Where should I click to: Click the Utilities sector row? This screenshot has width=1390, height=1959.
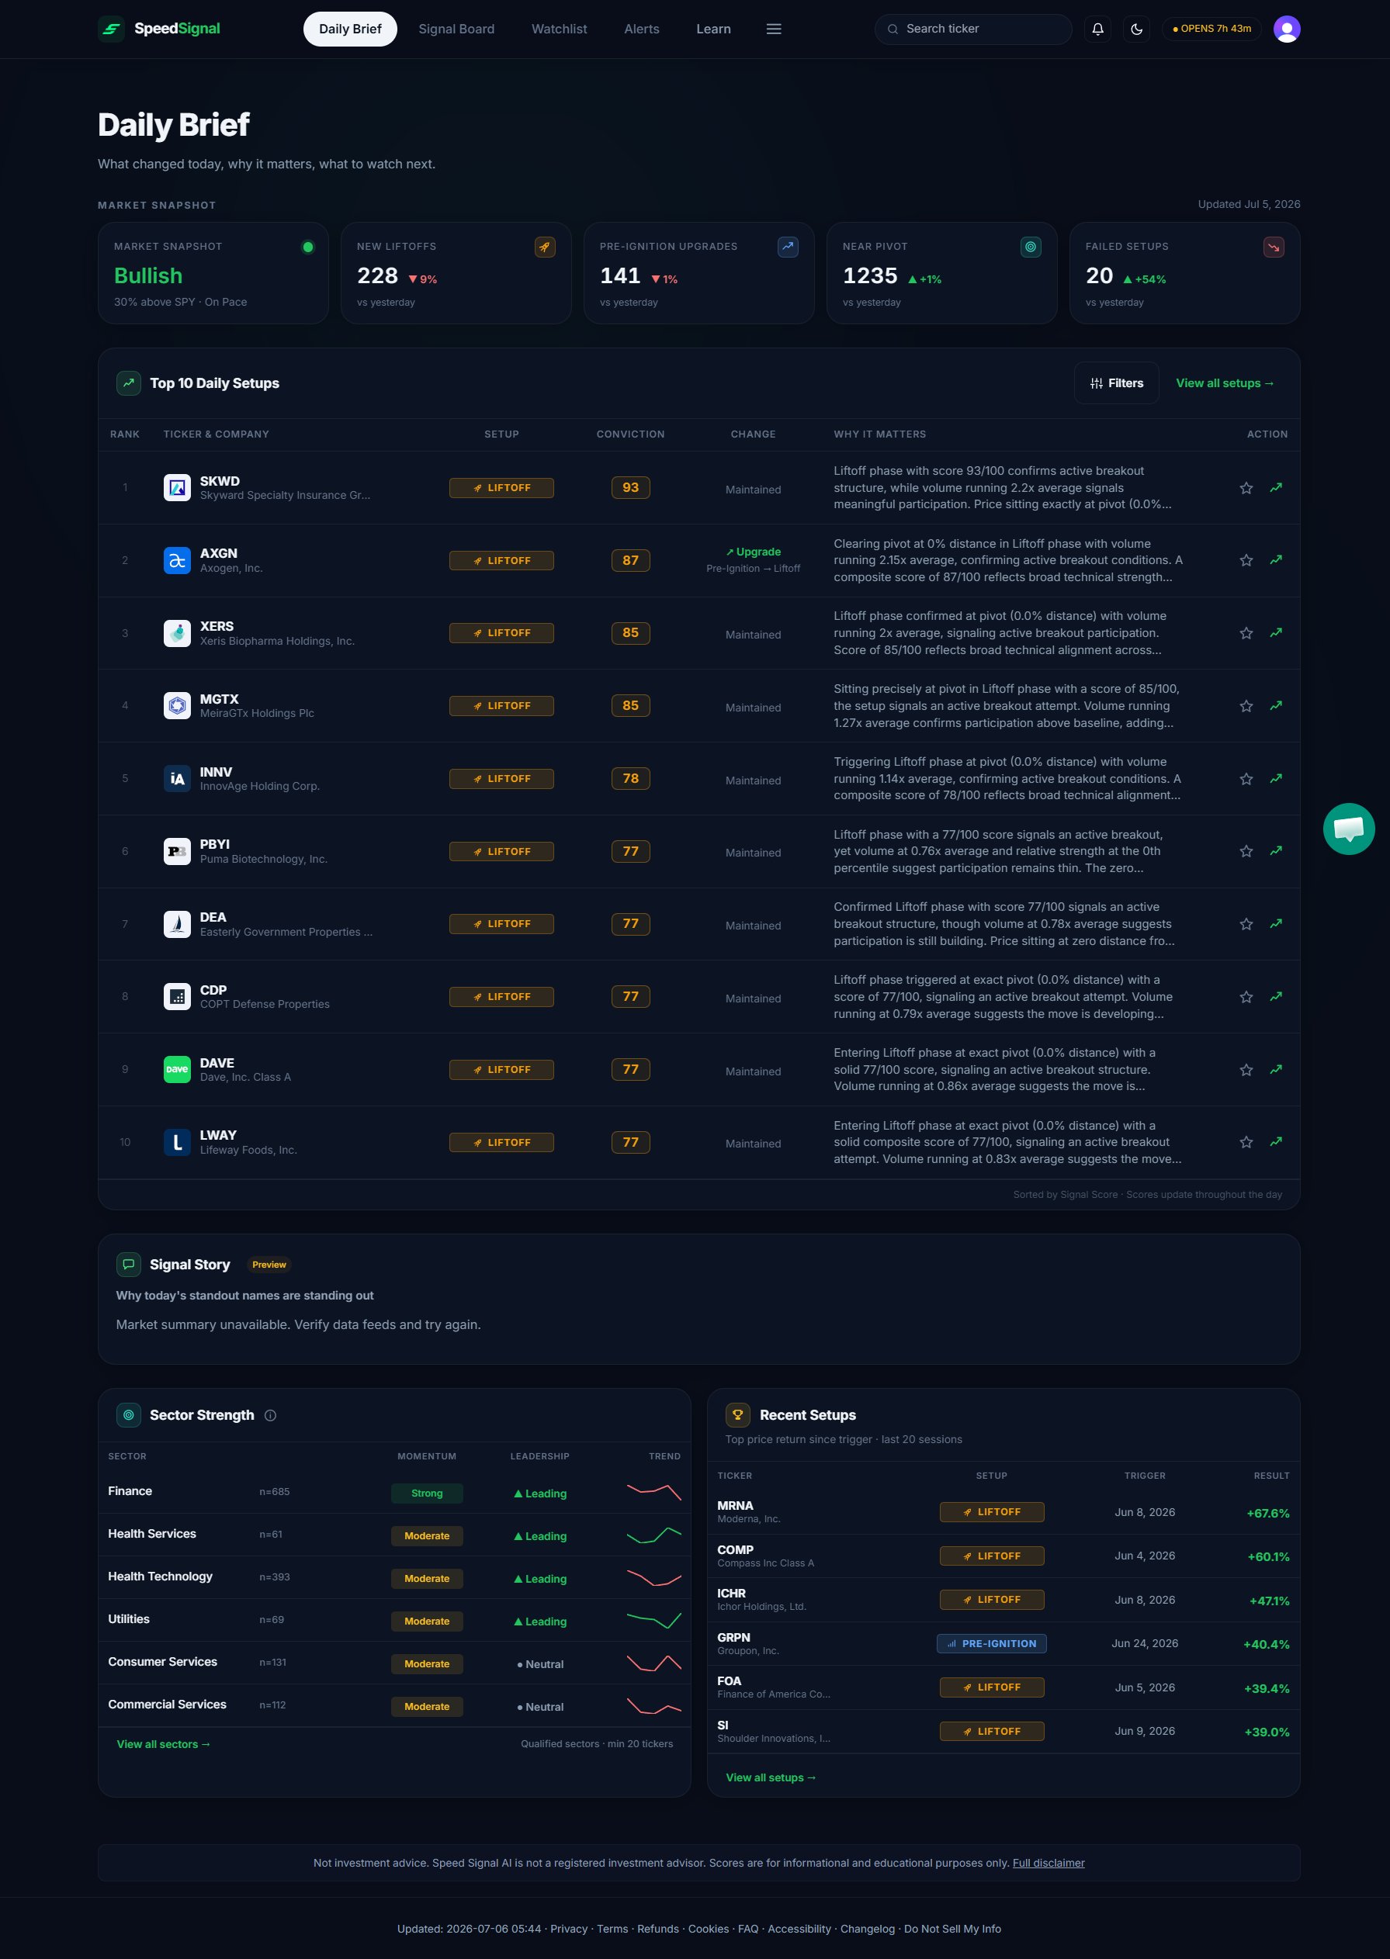[394, 1620]
